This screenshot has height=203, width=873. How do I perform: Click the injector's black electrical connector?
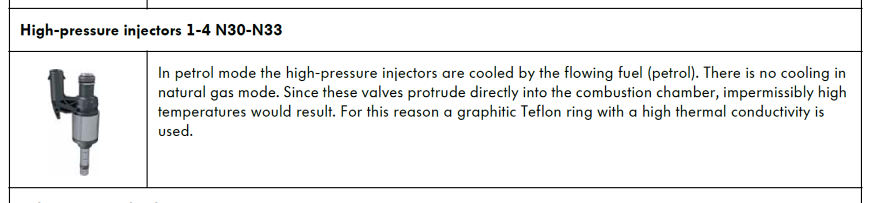(x=56, y=93)
